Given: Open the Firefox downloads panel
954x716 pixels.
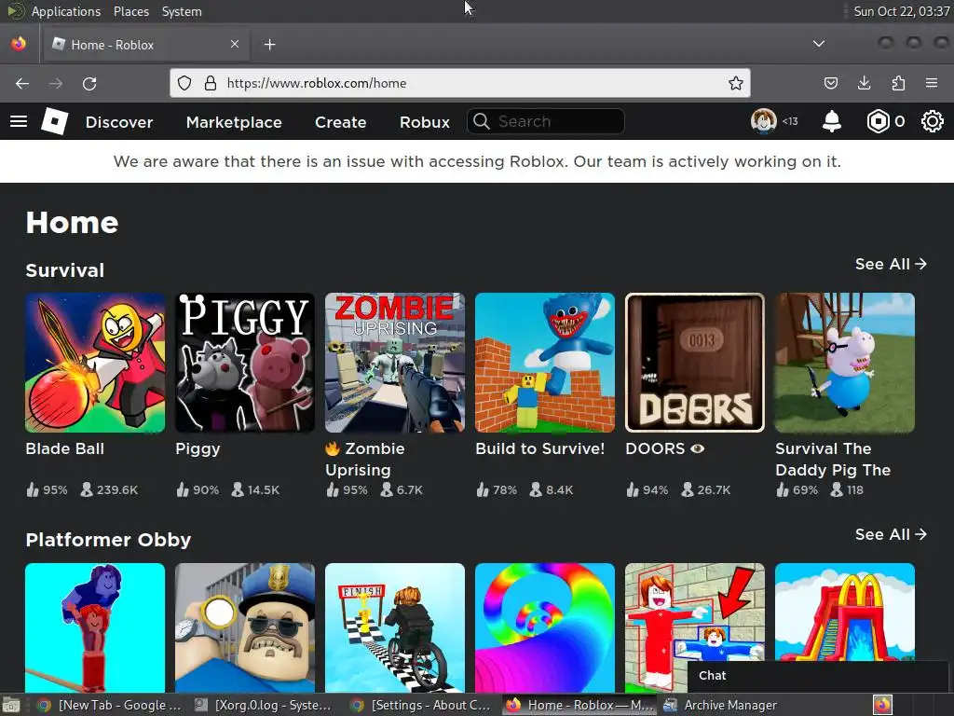Looking at the screenshot, I should (x=864, y=83).
